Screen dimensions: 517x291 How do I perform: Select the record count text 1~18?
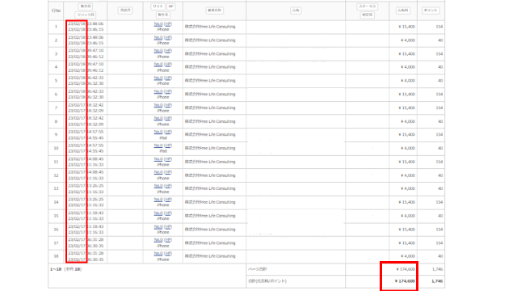tap(56, 269)
